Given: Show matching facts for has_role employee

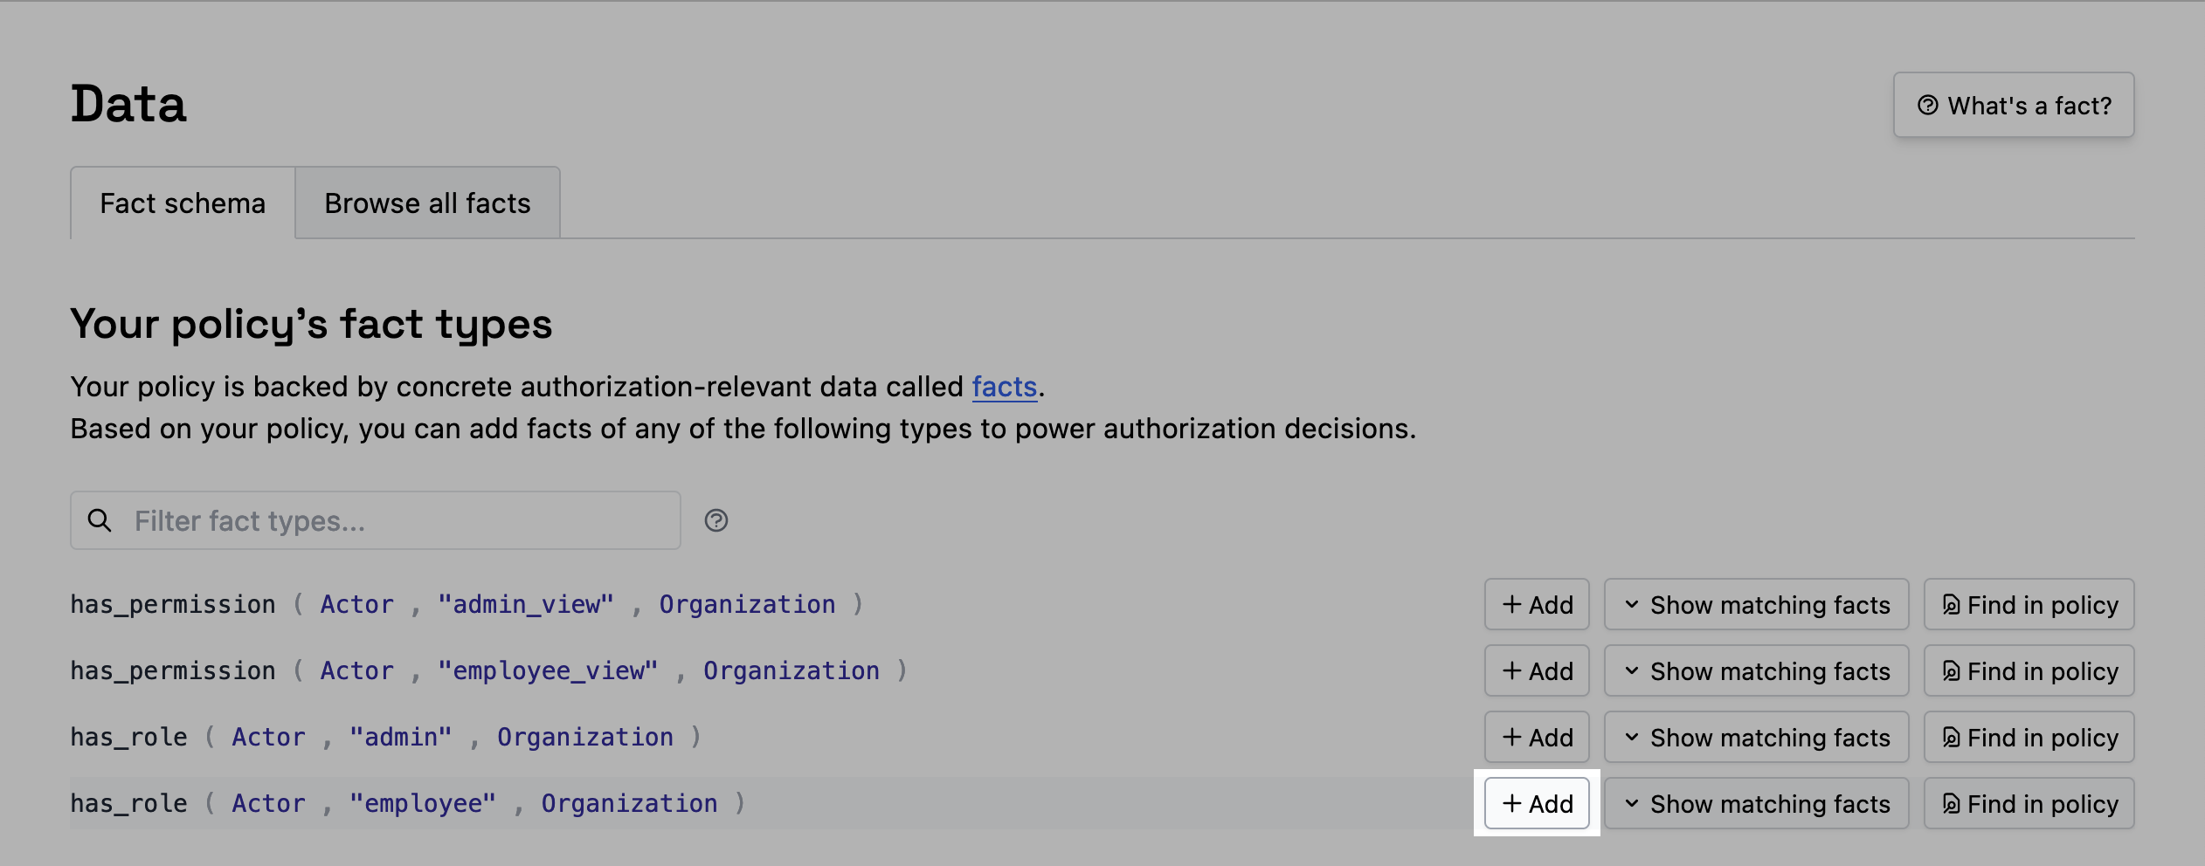Looking at the screenshot, I should click(1756, 804).
